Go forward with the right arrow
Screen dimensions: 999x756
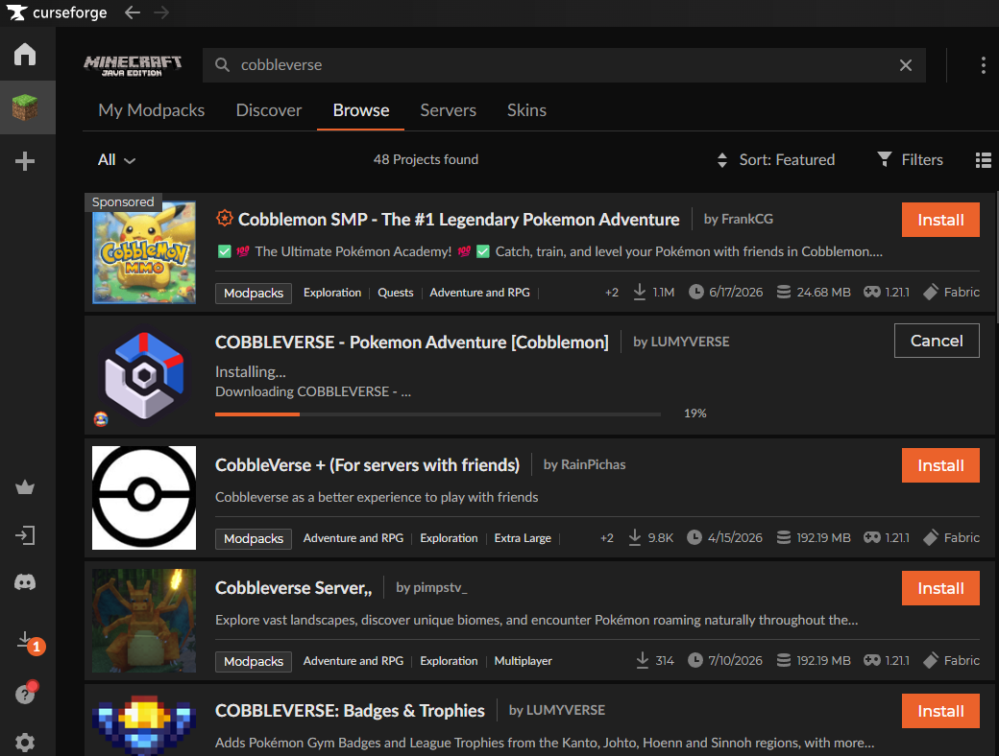161,12
